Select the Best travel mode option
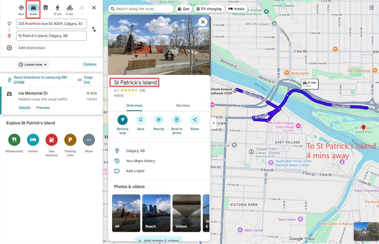379x244 pixels. click(x=21, y=8)
